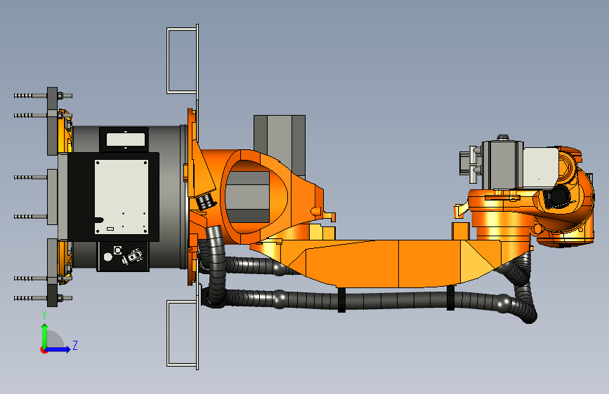Click the red X axis origin ball
Viewport: 609px width, 394px height.
tap(44, 350)
